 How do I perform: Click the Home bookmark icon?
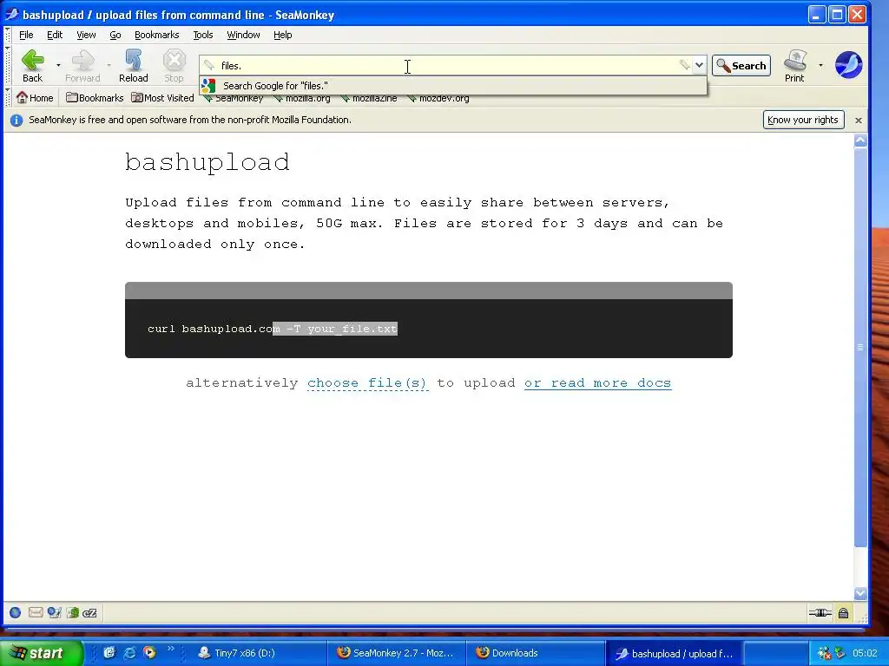click(x=35, y=98)
